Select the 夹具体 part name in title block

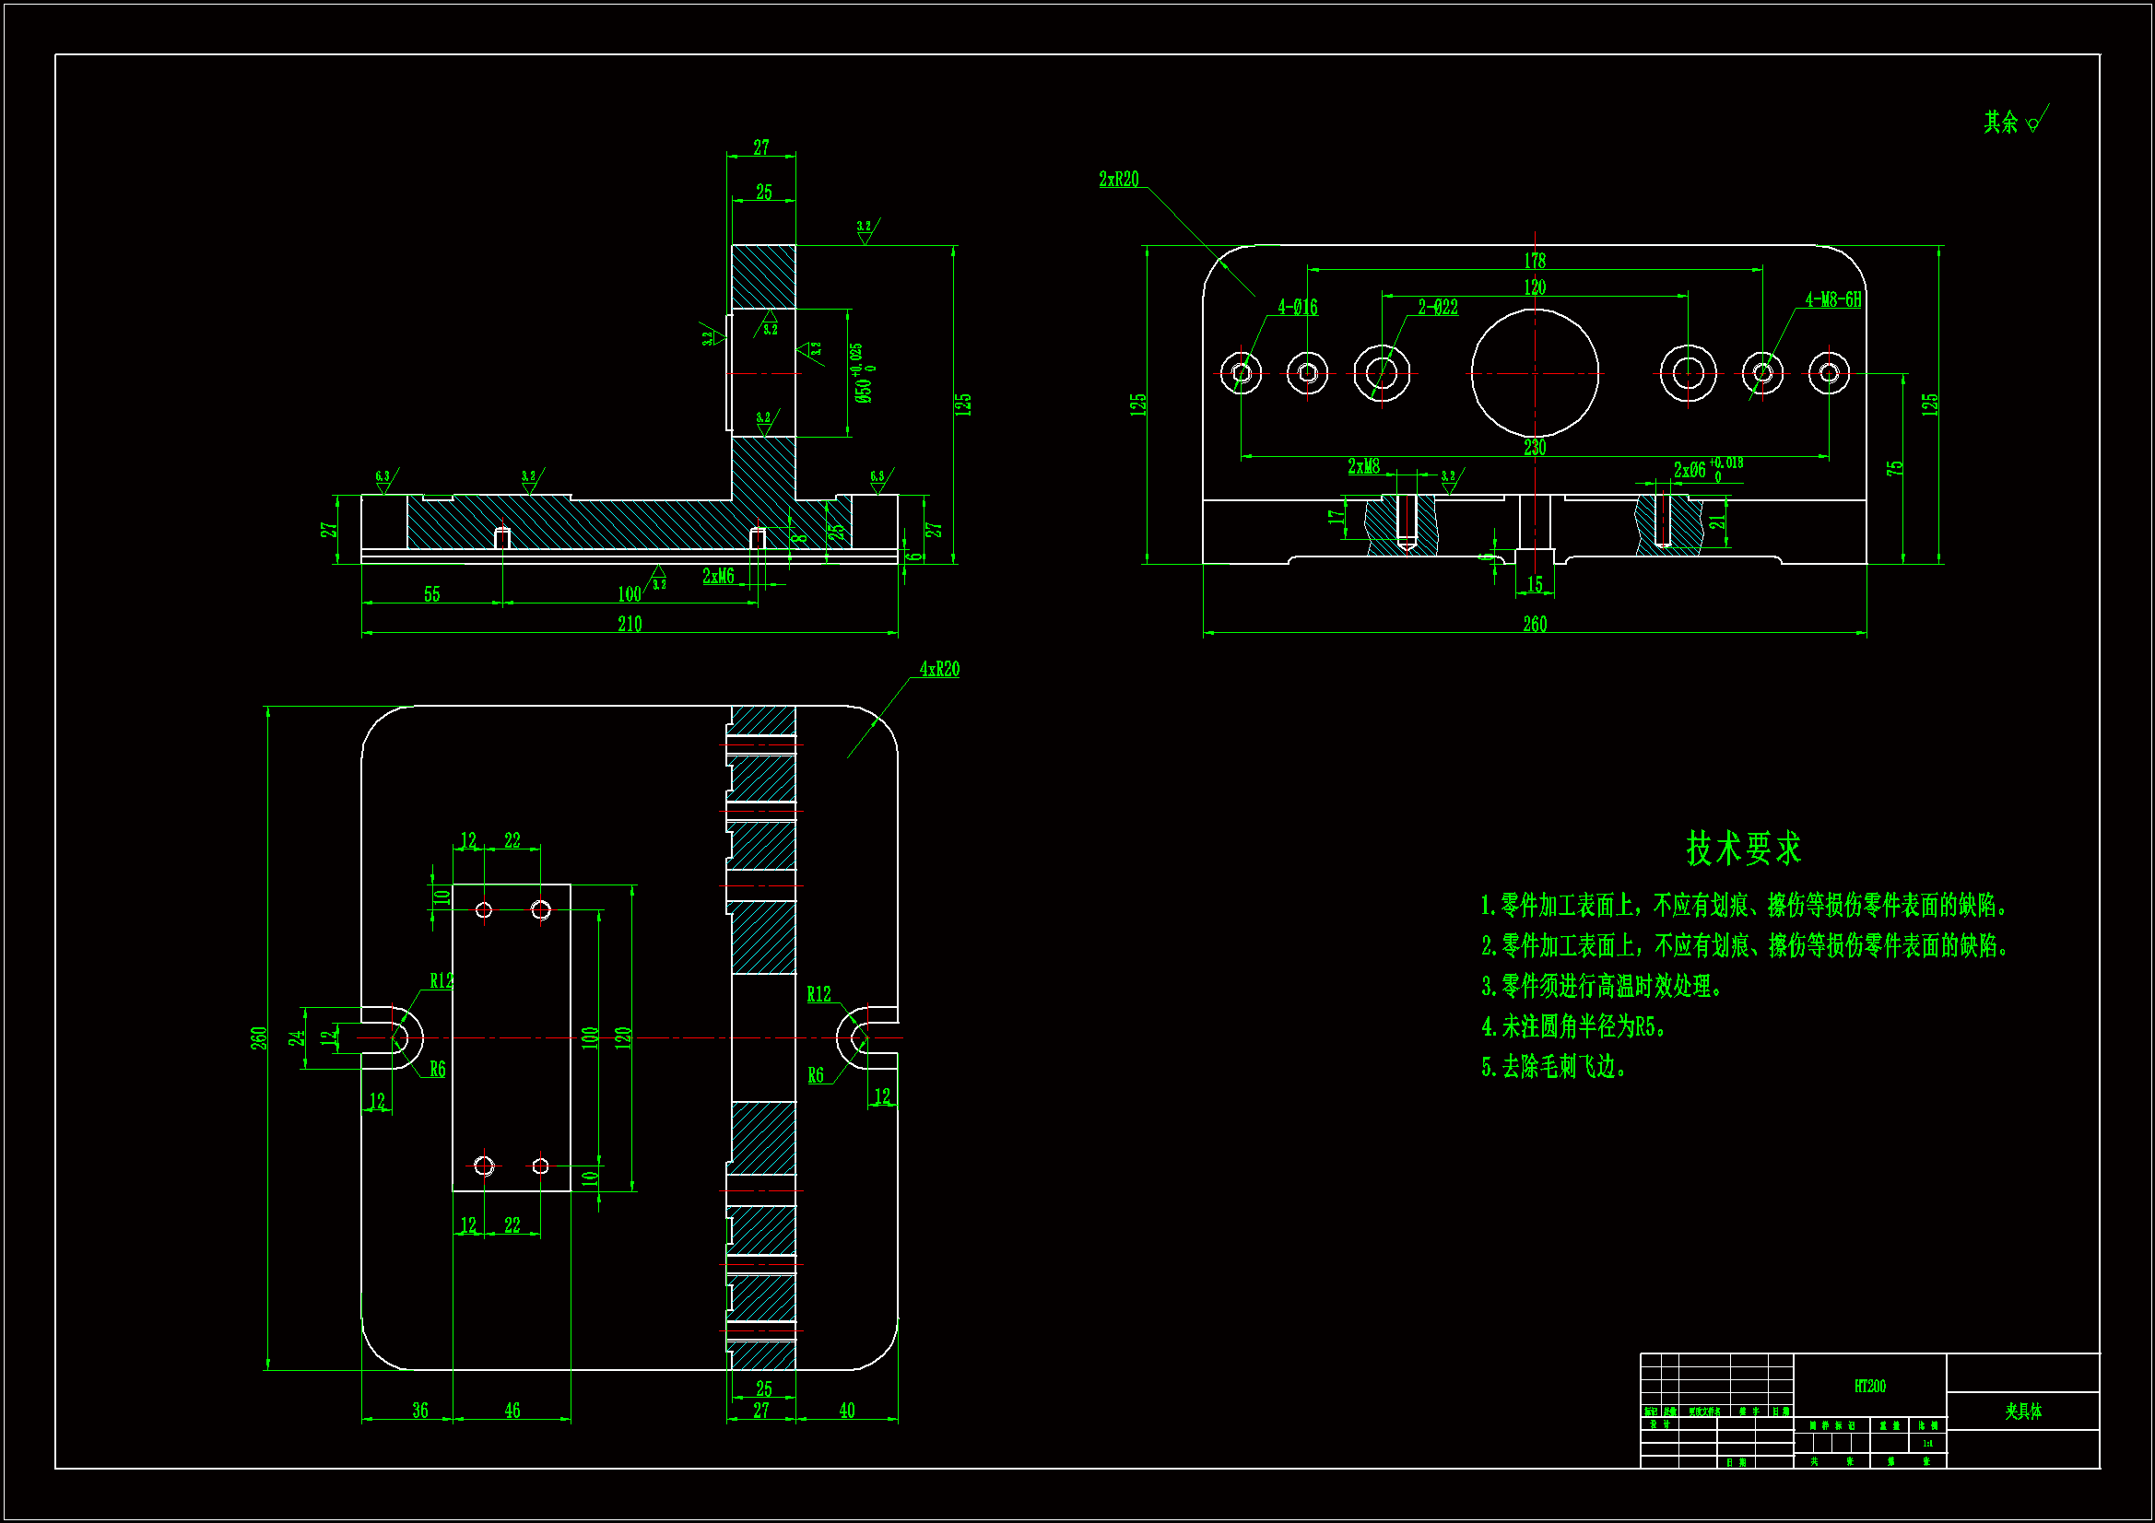tap(2022, 1412)
